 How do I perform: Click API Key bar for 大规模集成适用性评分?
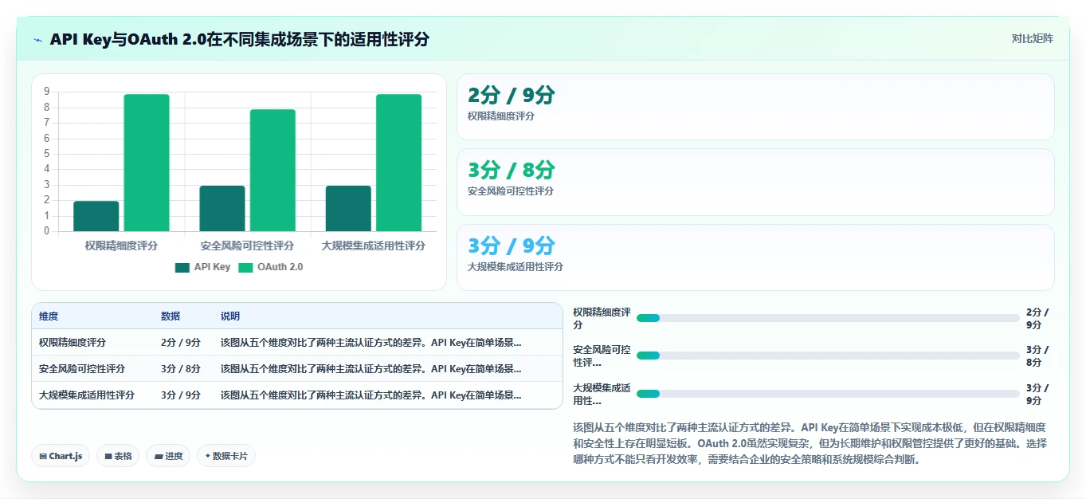pos(348,209)
